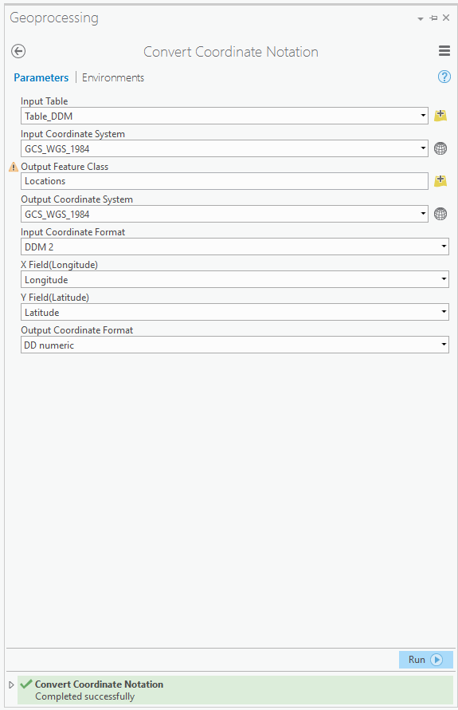Click the Locations output feature class field
The image size is (458, 710).
coord(225,181)
